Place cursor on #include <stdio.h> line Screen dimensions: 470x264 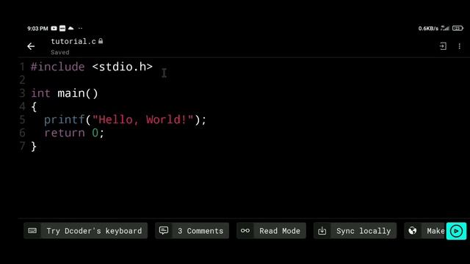[92, 67]
